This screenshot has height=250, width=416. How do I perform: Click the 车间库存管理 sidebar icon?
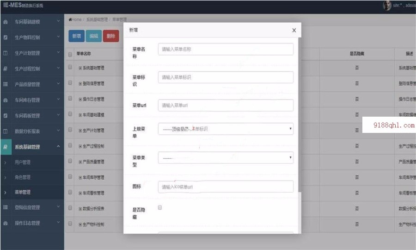(x=5, y=100)
